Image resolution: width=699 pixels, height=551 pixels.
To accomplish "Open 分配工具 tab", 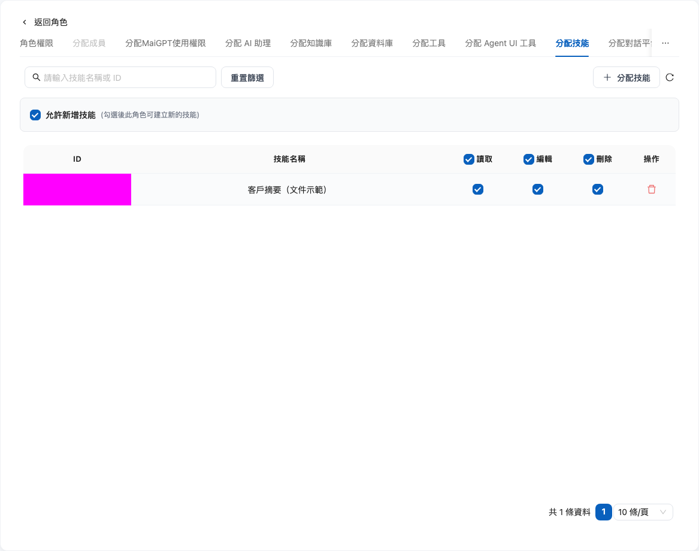I will pos(429,43).
